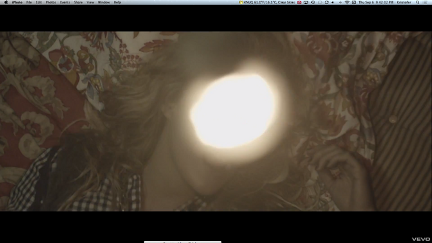Open the iPhoto application menu
This screenshot has height=243, width=432.
coord(17,2)
